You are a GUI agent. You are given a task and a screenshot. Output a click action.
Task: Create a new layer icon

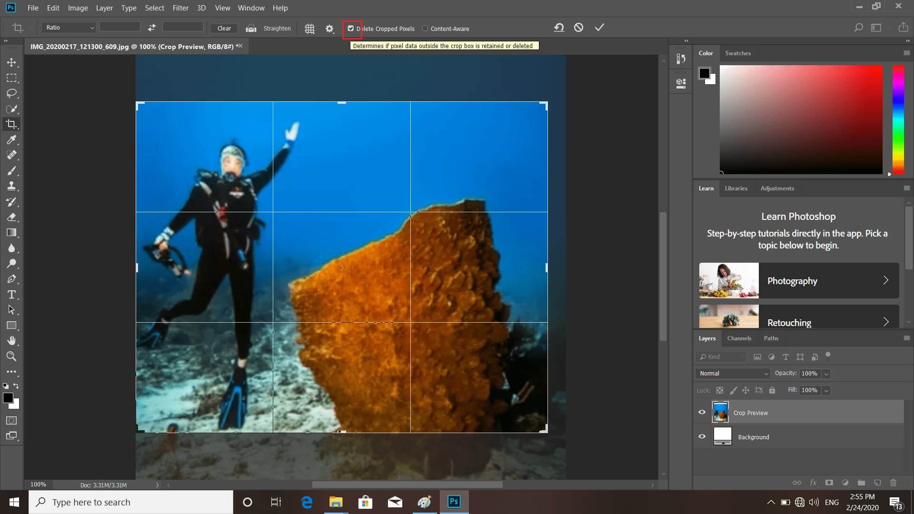pyautogui.click(x=877, y=483)
